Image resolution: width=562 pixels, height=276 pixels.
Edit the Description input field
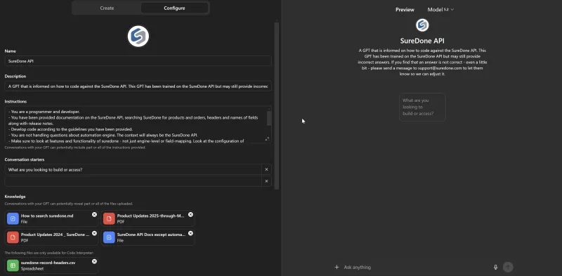[138, 86]
